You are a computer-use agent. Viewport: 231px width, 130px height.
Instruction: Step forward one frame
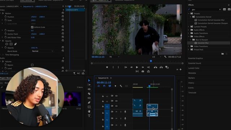point(143,67)
